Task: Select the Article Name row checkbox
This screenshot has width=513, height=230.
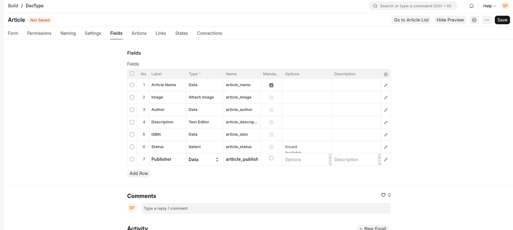Action: coord(132,85)
